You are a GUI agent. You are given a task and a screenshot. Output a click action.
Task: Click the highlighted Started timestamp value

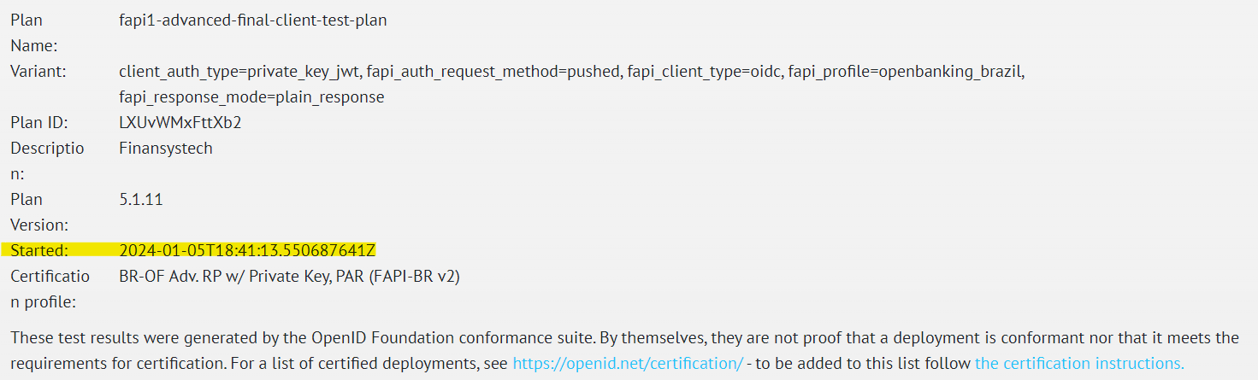point(247,250)
